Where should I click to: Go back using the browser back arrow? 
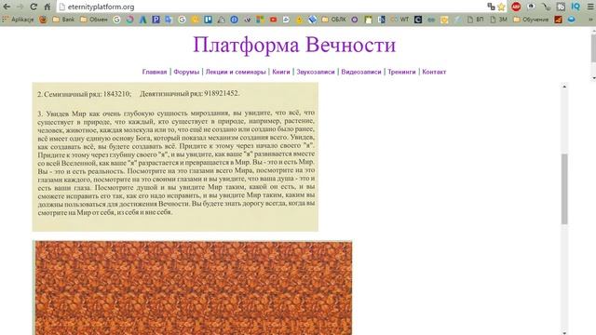(7, 7)
